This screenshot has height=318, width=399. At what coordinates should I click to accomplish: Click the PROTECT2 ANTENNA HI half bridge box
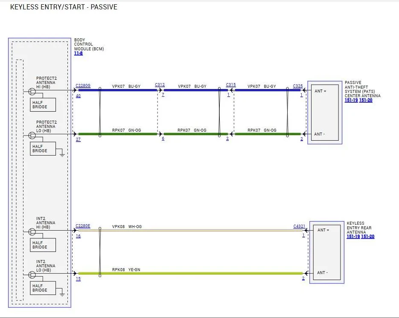pyautogui.click(x=43, y=105)
